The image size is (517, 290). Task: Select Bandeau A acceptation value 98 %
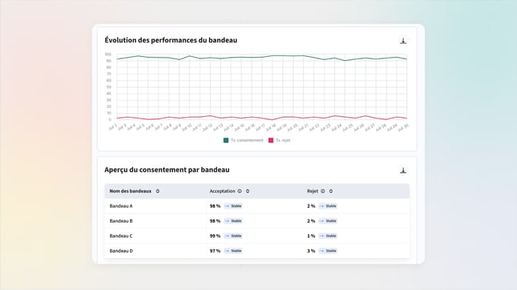tap(215, 206)
